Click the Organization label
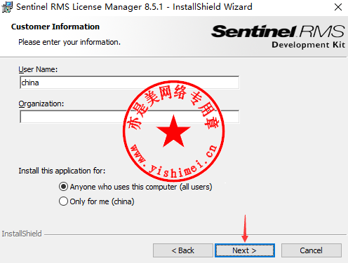Screen dimensions: 348x263 41,104
